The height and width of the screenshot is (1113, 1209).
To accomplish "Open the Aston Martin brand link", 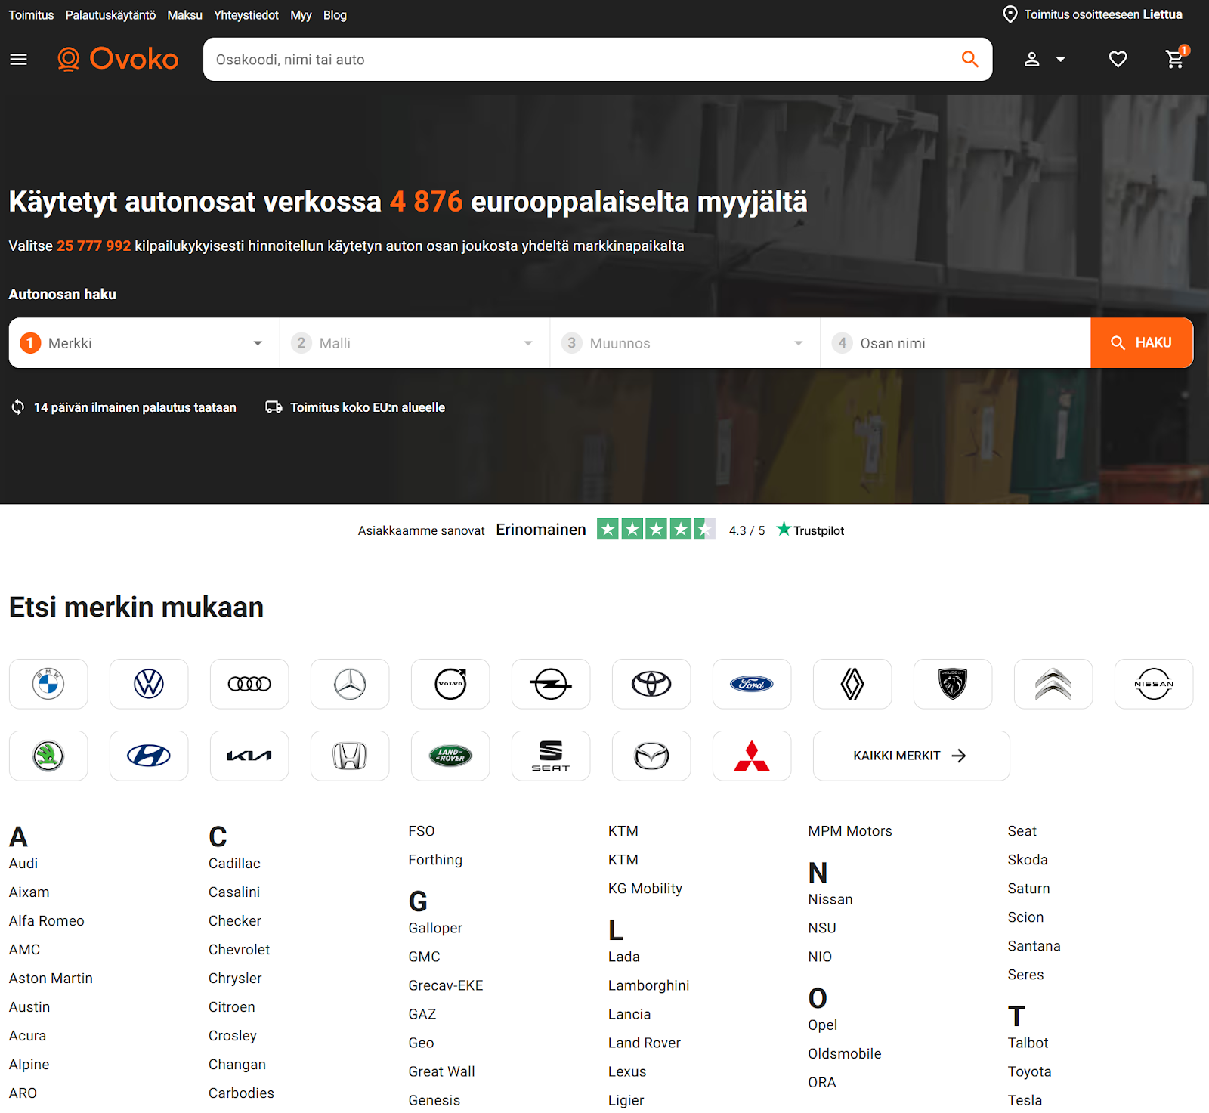I will tap(51, 979).
